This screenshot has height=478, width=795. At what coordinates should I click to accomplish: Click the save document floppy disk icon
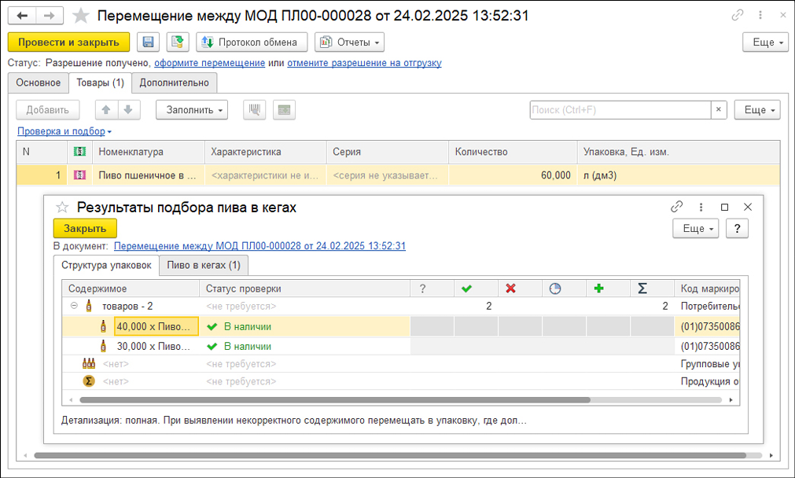point(148,42)
